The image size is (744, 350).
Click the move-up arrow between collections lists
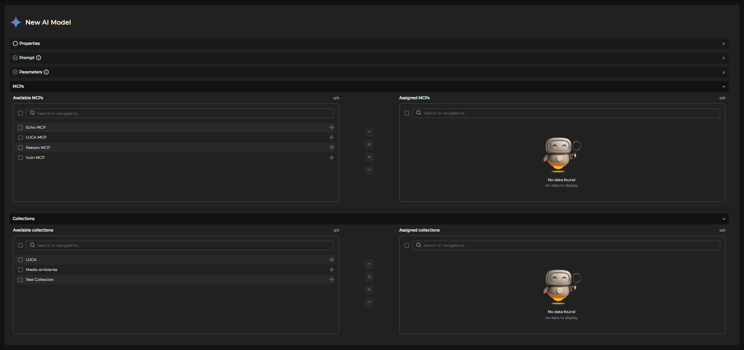[369, 264]
